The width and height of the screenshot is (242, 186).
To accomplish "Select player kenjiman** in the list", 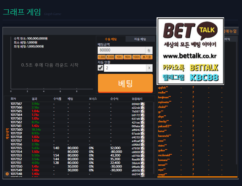I will click(164, 97).
